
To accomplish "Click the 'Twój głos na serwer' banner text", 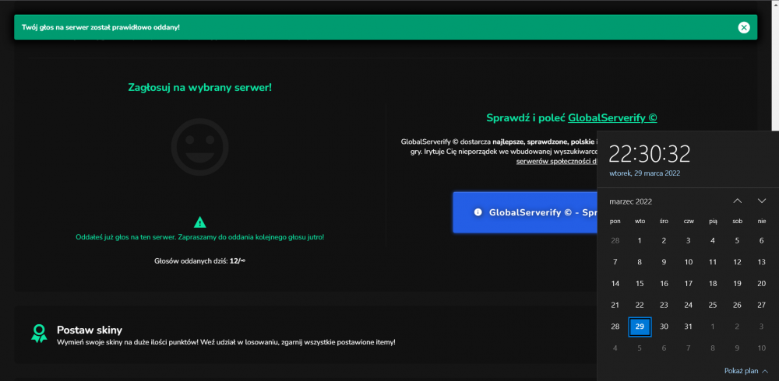I will 100,26.
